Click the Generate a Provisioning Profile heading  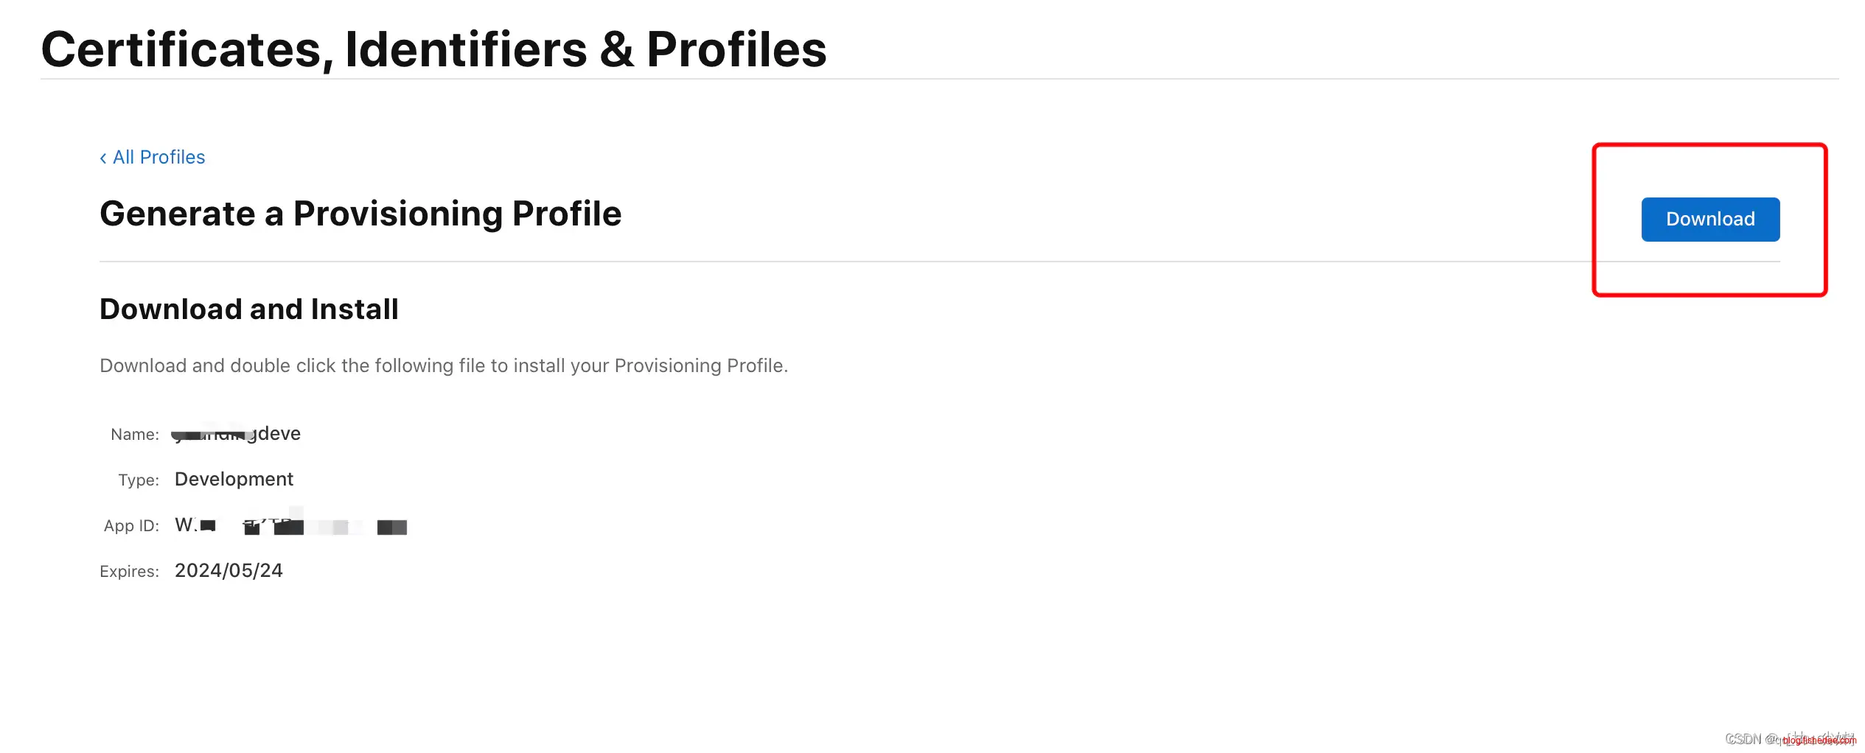360,214
